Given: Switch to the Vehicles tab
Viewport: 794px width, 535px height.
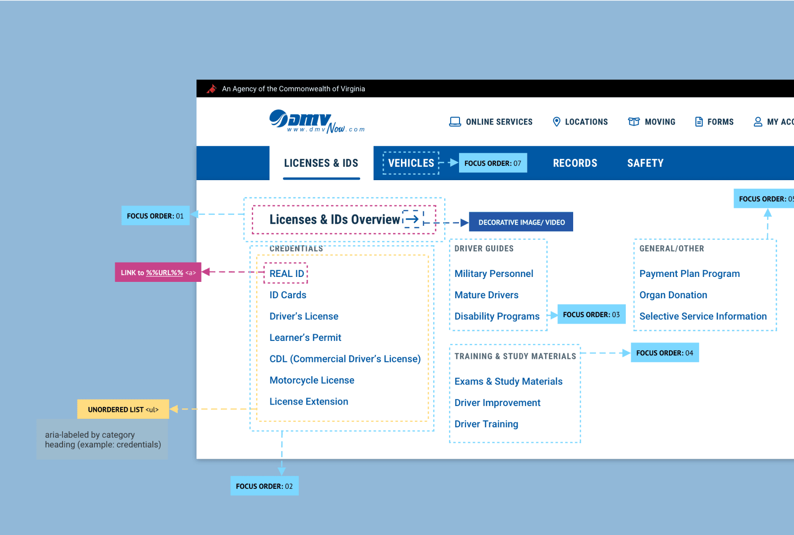Looking at the screenshot, I should (x=411, y=163).
